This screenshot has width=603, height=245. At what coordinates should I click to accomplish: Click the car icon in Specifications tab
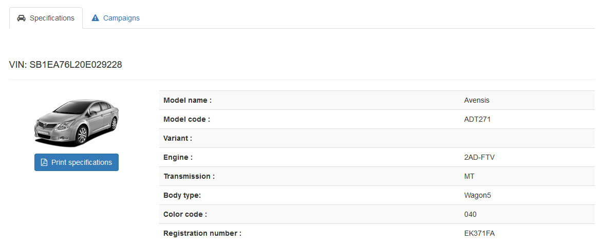22,18
